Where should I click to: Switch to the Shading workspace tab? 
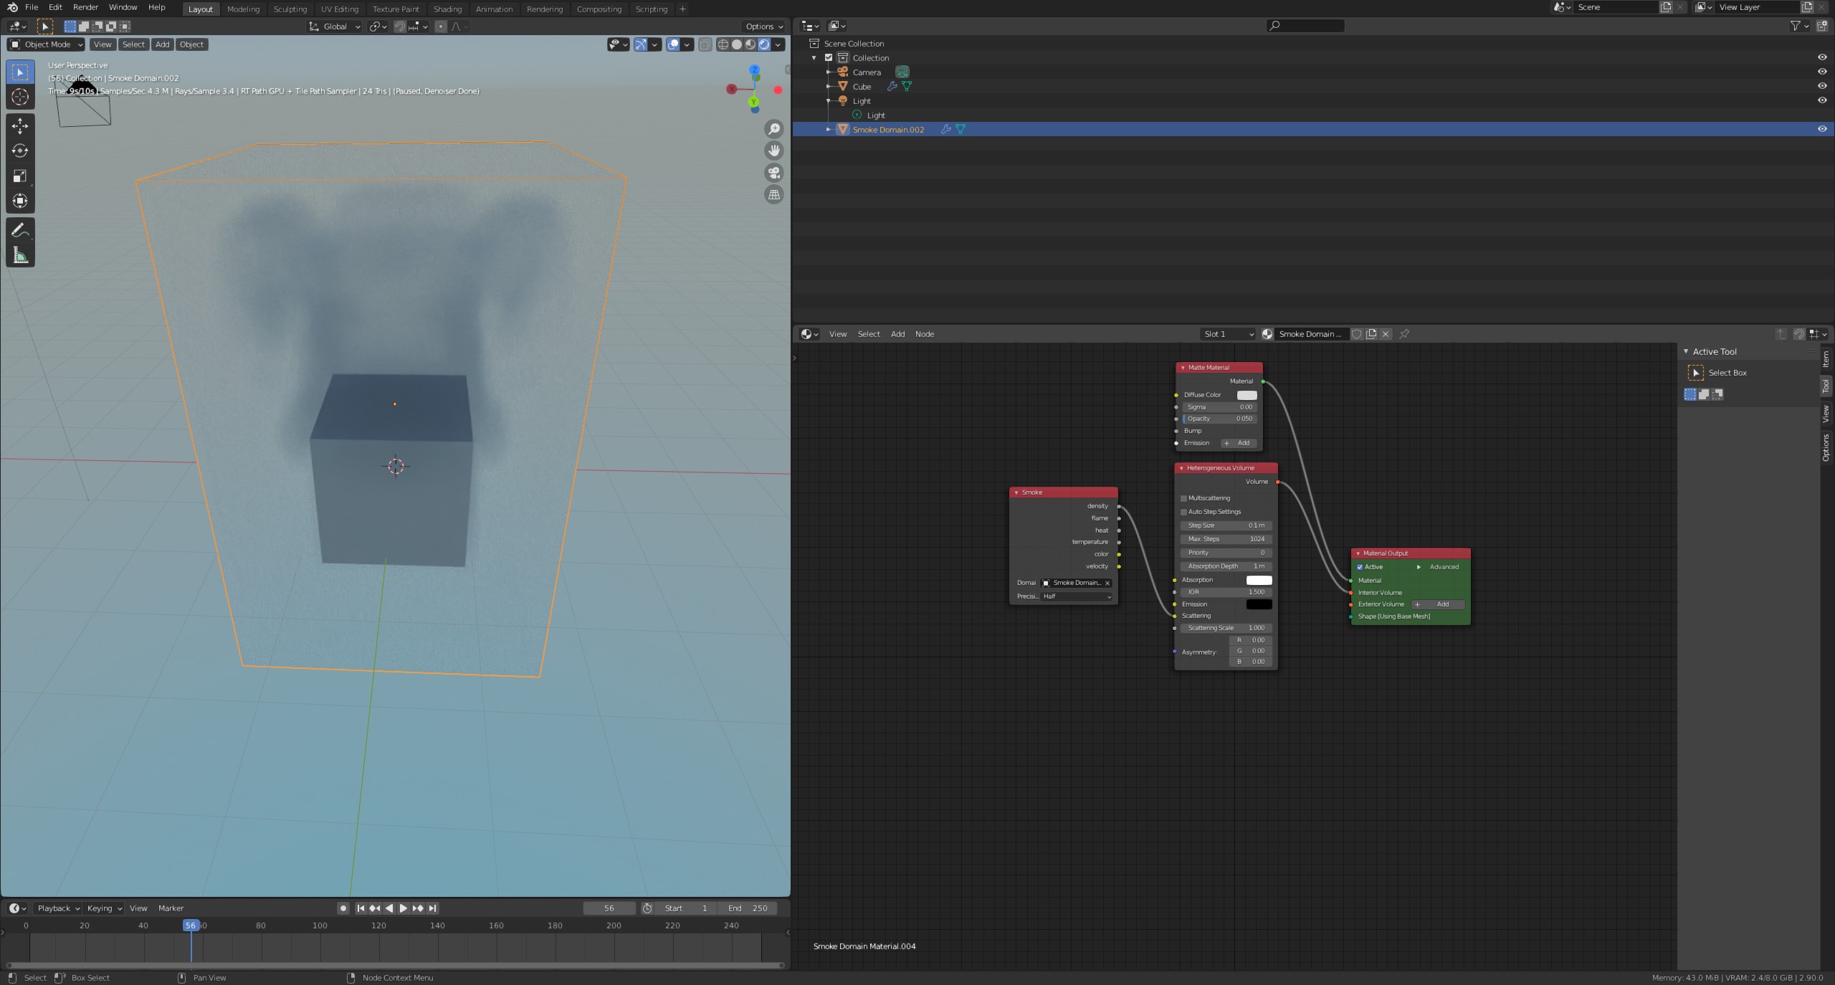[x=447, y=9]
